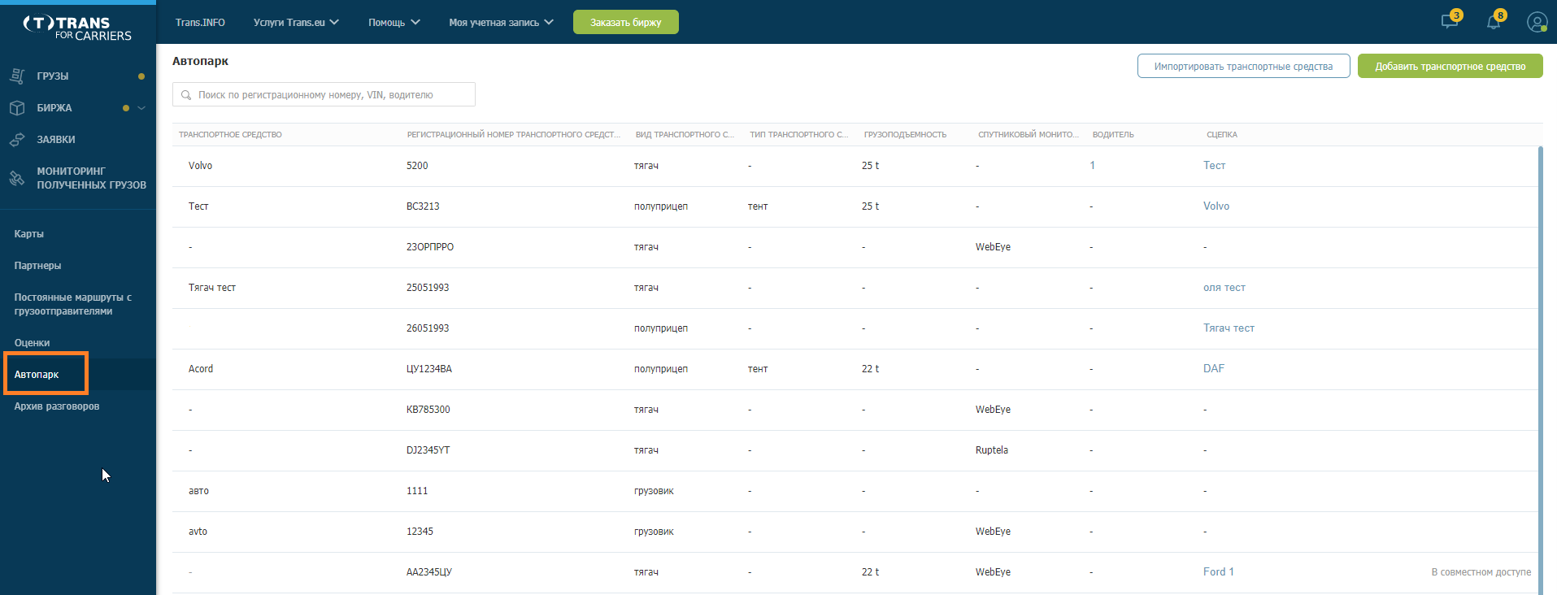
Task: Click registration number 5200
Action: [x=417, y=166]
